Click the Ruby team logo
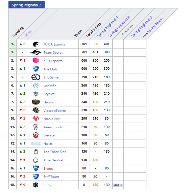The image size is (189, 193). (36, 185)
